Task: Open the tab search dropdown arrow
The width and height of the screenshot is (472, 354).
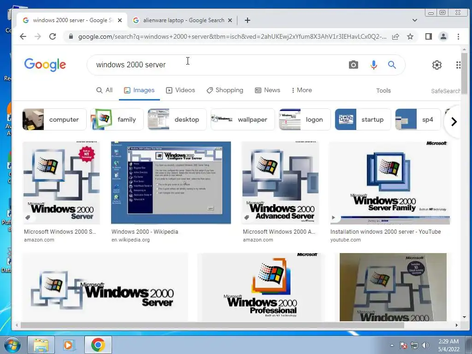Action: pos(414,20)
